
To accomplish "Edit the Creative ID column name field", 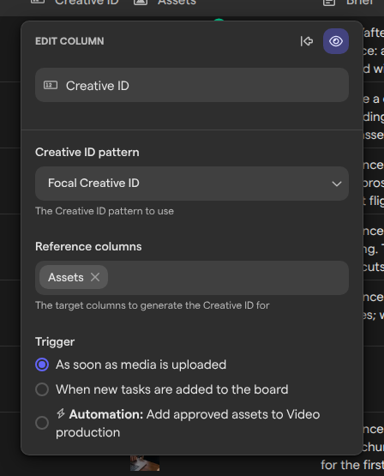I will pyautogui.click(x=192, y=85).
